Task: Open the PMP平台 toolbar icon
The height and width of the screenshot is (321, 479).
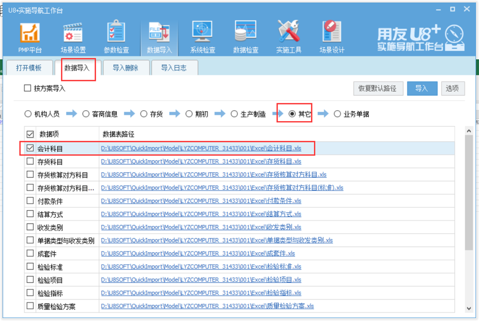Action: click(x=30, y=37)
